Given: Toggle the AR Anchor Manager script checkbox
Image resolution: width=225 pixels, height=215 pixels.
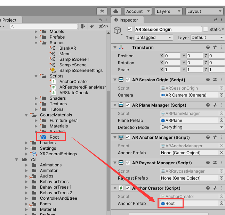Looking at the screenshot, I should [x=128, y=137].
